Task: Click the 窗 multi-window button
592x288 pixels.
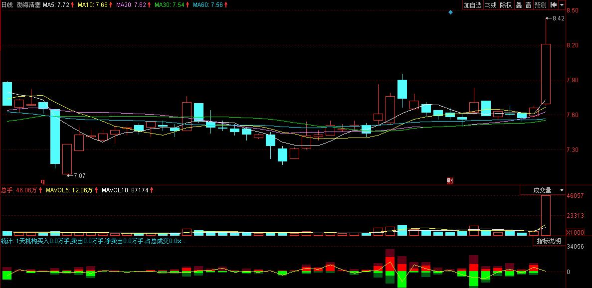Action: 528,5
